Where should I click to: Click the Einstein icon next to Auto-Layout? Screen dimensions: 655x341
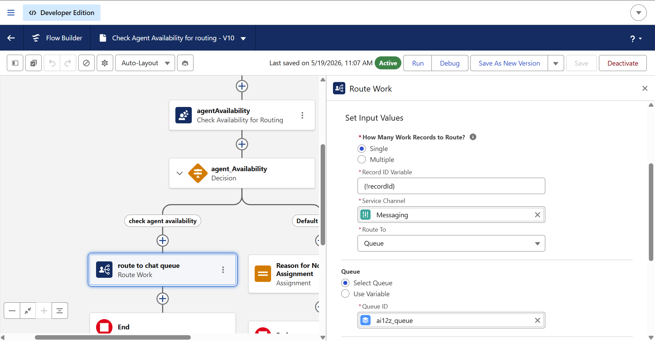coord(185,63)
